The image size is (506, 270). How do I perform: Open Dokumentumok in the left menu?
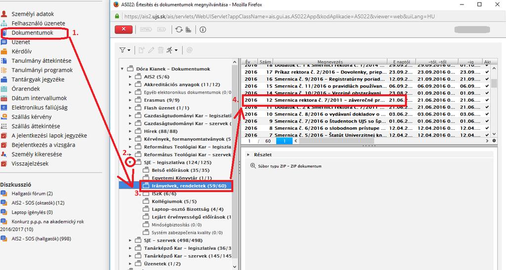(32, 33)
